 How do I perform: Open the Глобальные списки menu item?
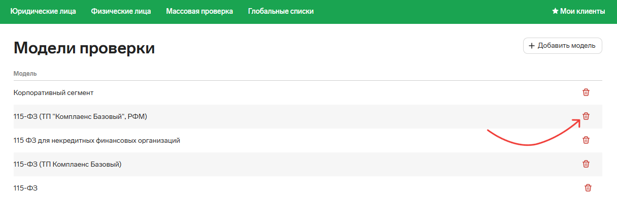coord(281,11)
